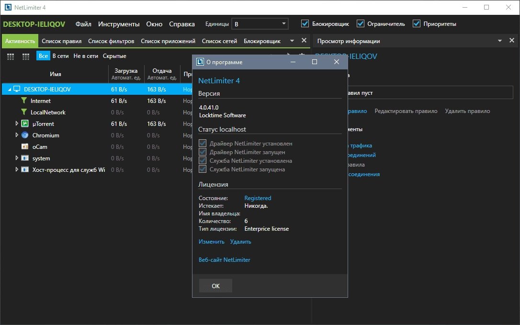Select the LocalNetwork row name
The image size is (520, 325).
[48, 112]
